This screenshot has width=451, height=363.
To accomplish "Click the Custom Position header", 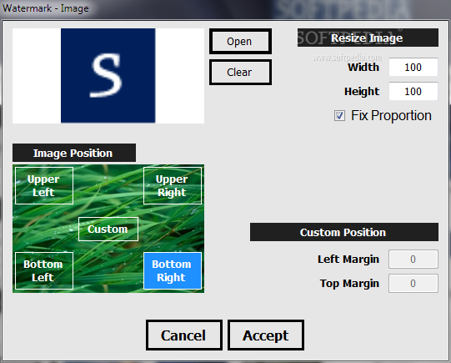I will (x=344, y=232).
